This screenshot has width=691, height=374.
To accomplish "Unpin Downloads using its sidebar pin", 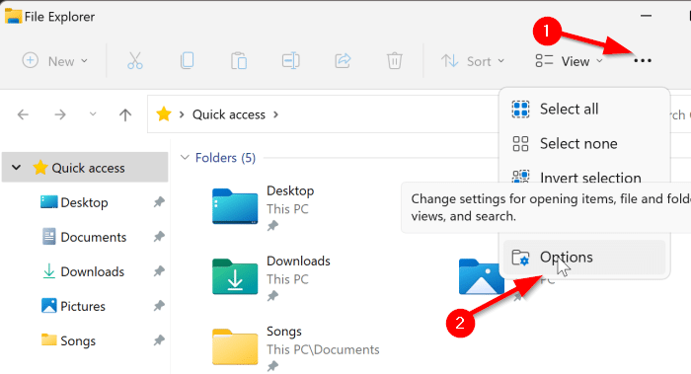I will click(x=159, y=271).
